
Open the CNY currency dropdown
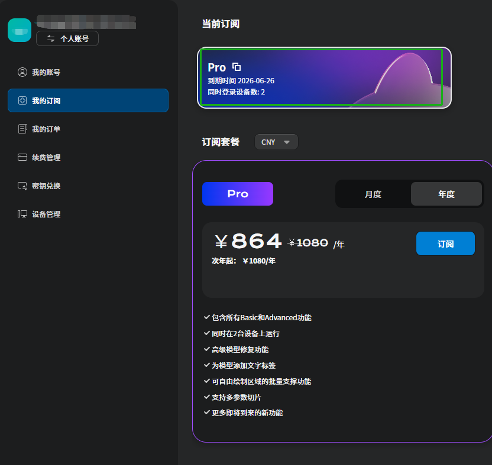[x=276, y=142]
